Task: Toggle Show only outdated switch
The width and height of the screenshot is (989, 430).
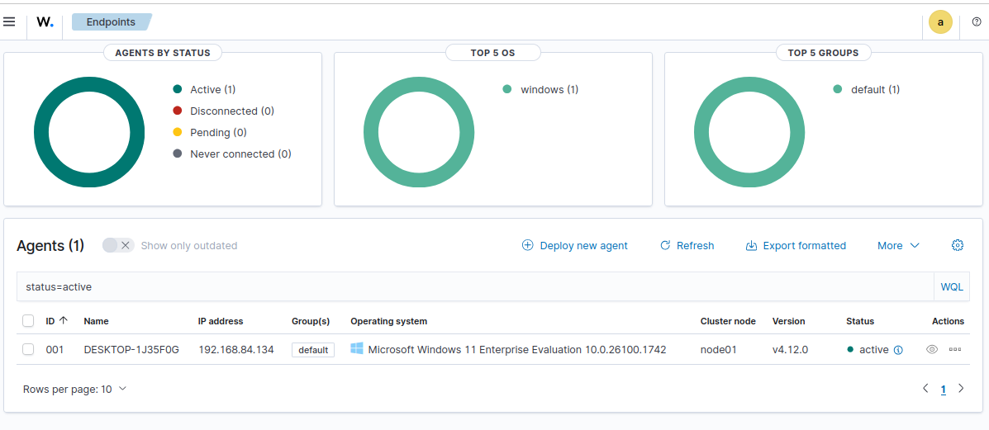Action: coord(118,245)
